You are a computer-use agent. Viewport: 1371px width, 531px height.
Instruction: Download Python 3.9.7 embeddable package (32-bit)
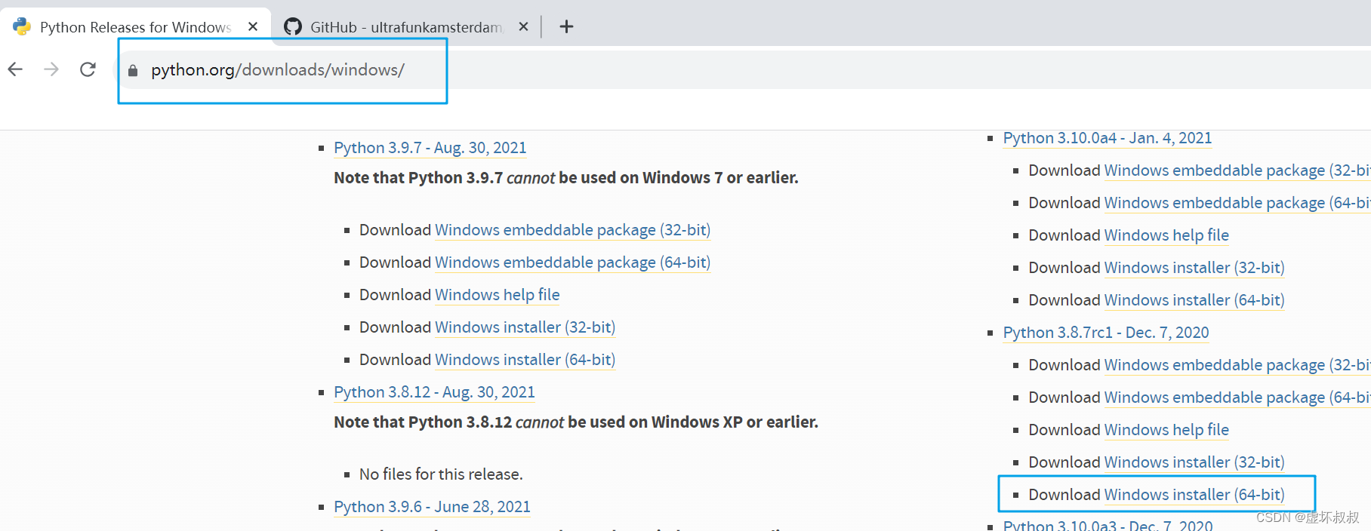572,230
